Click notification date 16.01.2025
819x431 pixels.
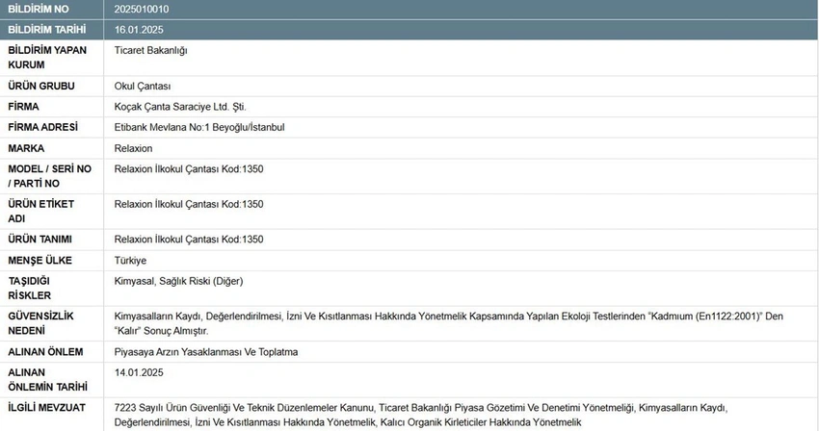(x=139, y=30)
